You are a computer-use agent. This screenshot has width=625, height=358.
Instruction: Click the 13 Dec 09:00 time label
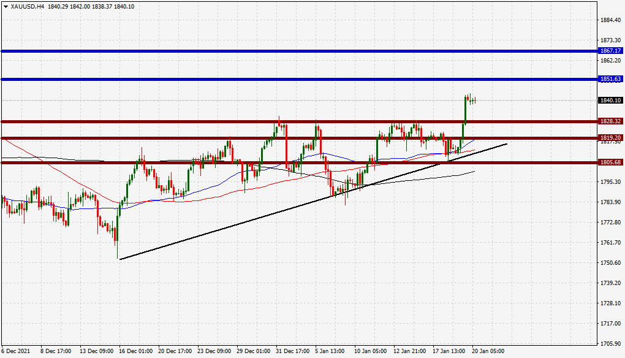(96, 351)
